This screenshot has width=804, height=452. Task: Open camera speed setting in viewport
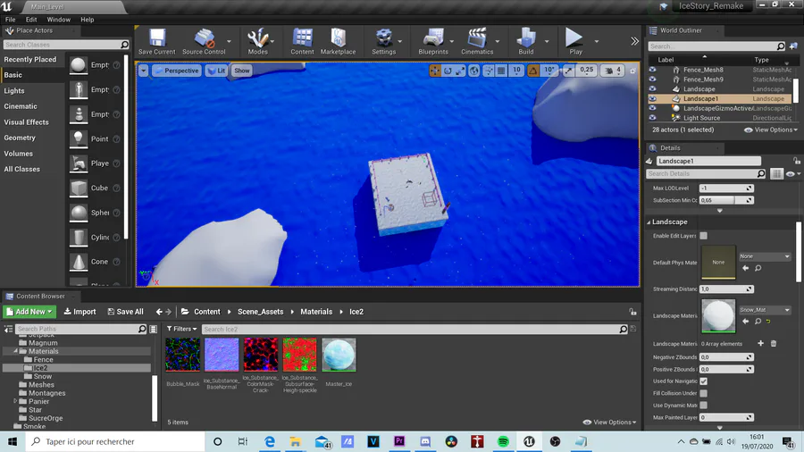613,71
